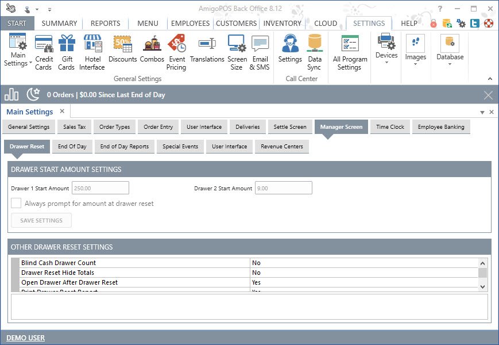Open Call Center Data Sync

[314, 52]
